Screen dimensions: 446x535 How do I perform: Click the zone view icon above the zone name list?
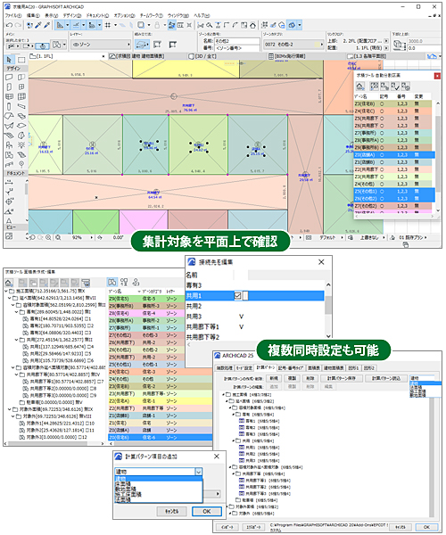[112, 282]
